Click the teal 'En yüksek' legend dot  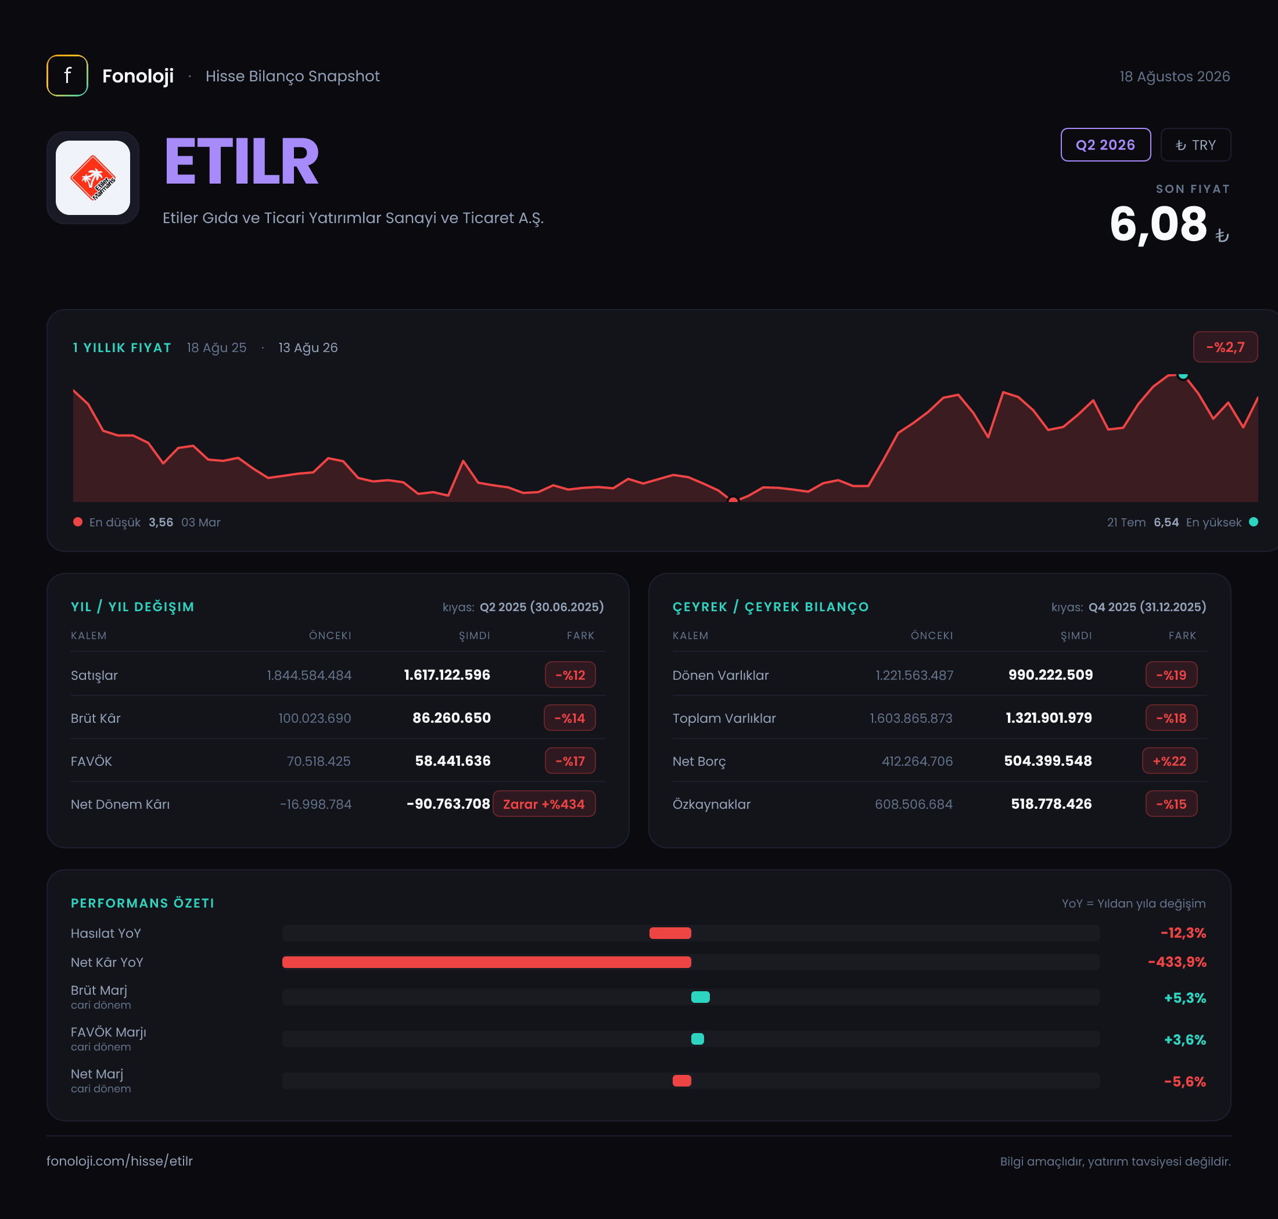point(1253,522)
